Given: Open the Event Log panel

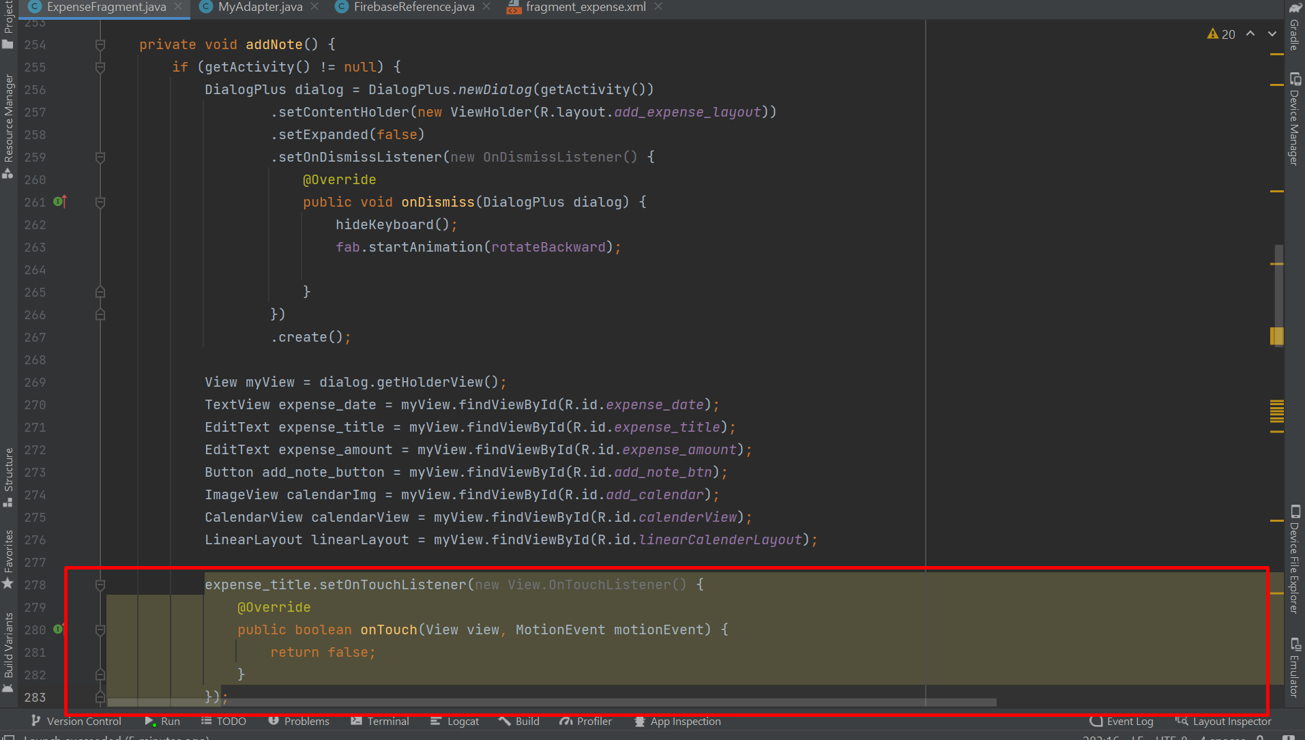Looking at the screenshot, I should [x=1122, y=721].
